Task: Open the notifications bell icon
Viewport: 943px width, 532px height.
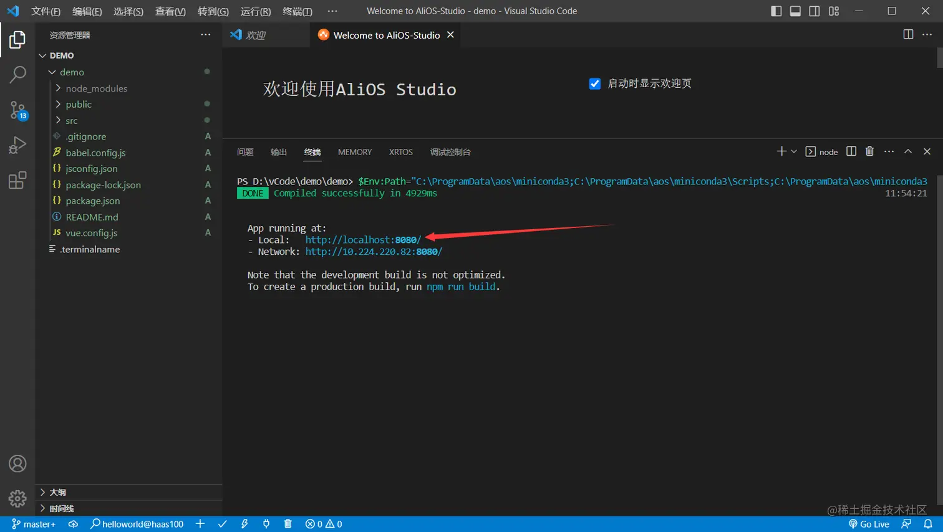Action: tap(928, 524)
